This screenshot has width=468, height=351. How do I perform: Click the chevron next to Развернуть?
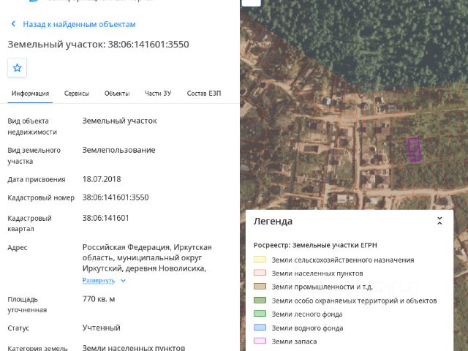(x=124, y=281)
